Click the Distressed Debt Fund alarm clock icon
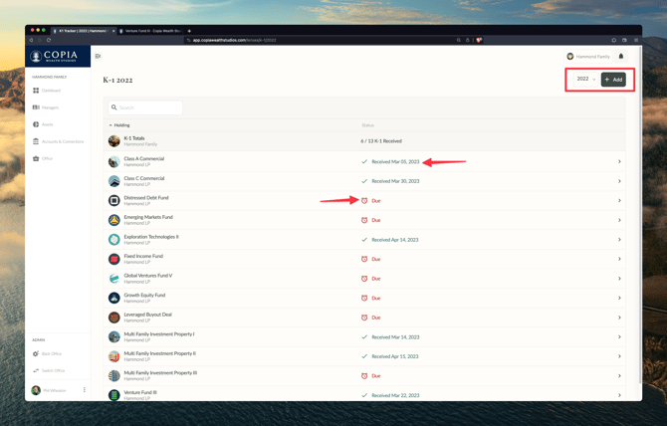This screenshot has height=426, width=667. click(x=364, y=200)
